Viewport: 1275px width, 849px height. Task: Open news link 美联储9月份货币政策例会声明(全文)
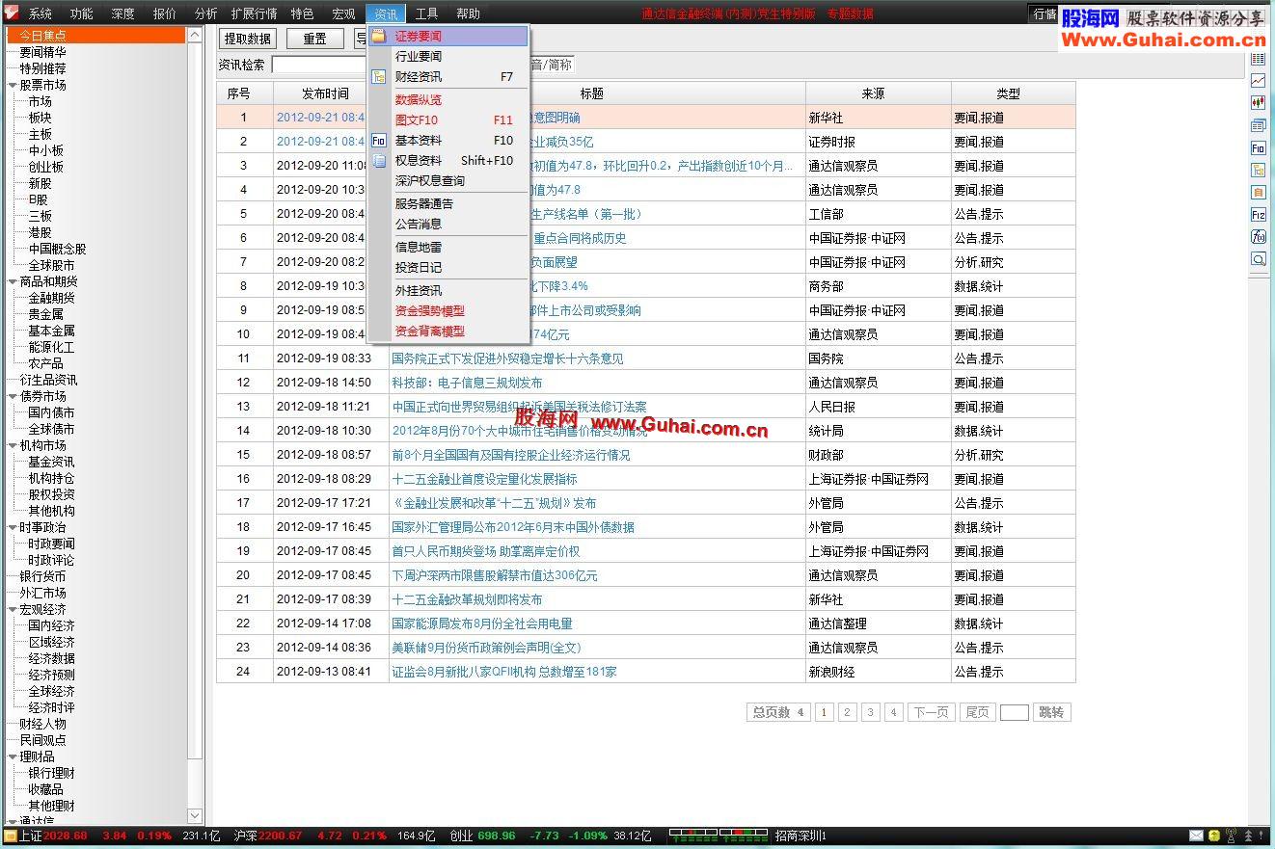486,648
